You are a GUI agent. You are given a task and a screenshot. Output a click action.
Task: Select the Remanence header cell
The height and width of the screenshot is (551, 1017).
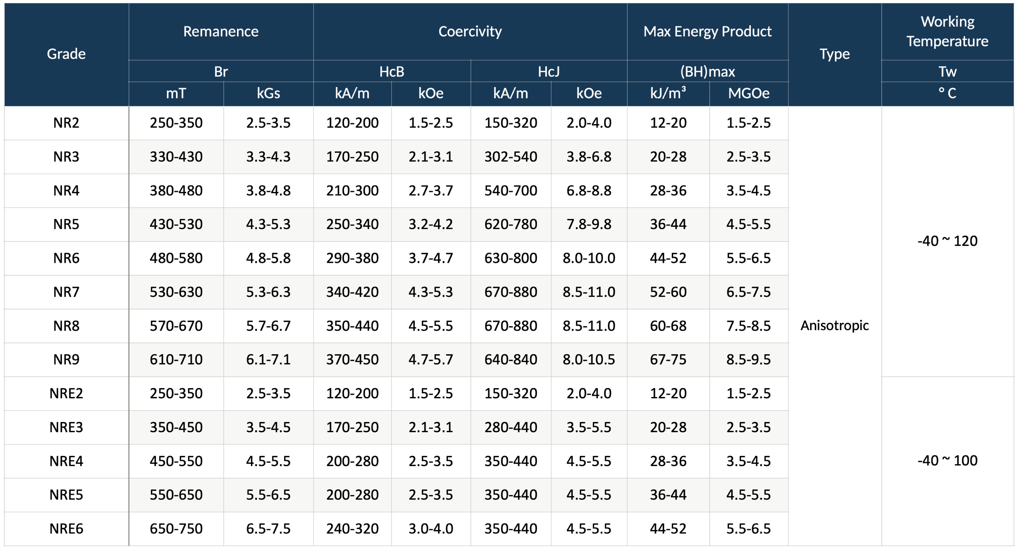tap(221, 31)
